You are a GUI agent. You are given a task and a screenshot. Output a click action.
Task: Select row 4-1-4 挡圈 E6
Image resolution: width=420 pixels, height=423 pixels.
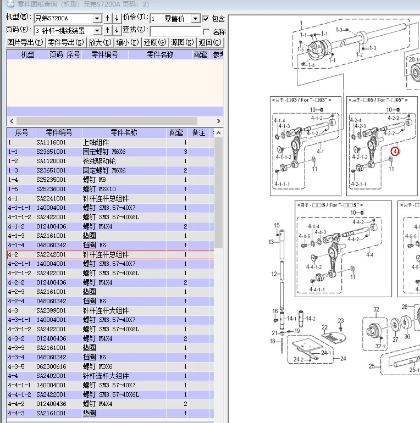(x=110, y=245)
